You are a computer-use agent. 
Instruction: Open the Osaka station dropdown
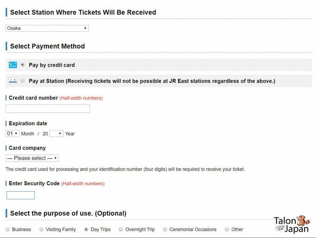[x=47, y=28]
